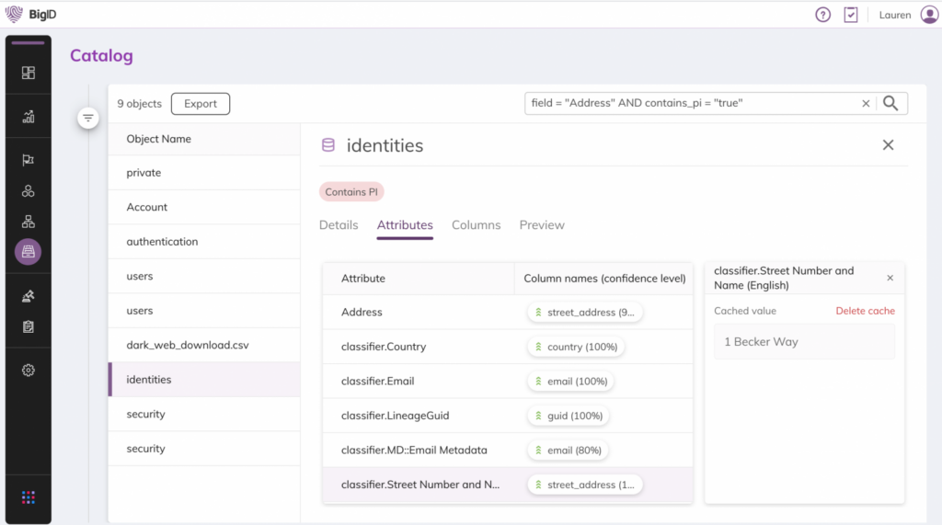Click the search magnifying glass button
The height and width of the screenshot is (525, 942).
point(890,104)
